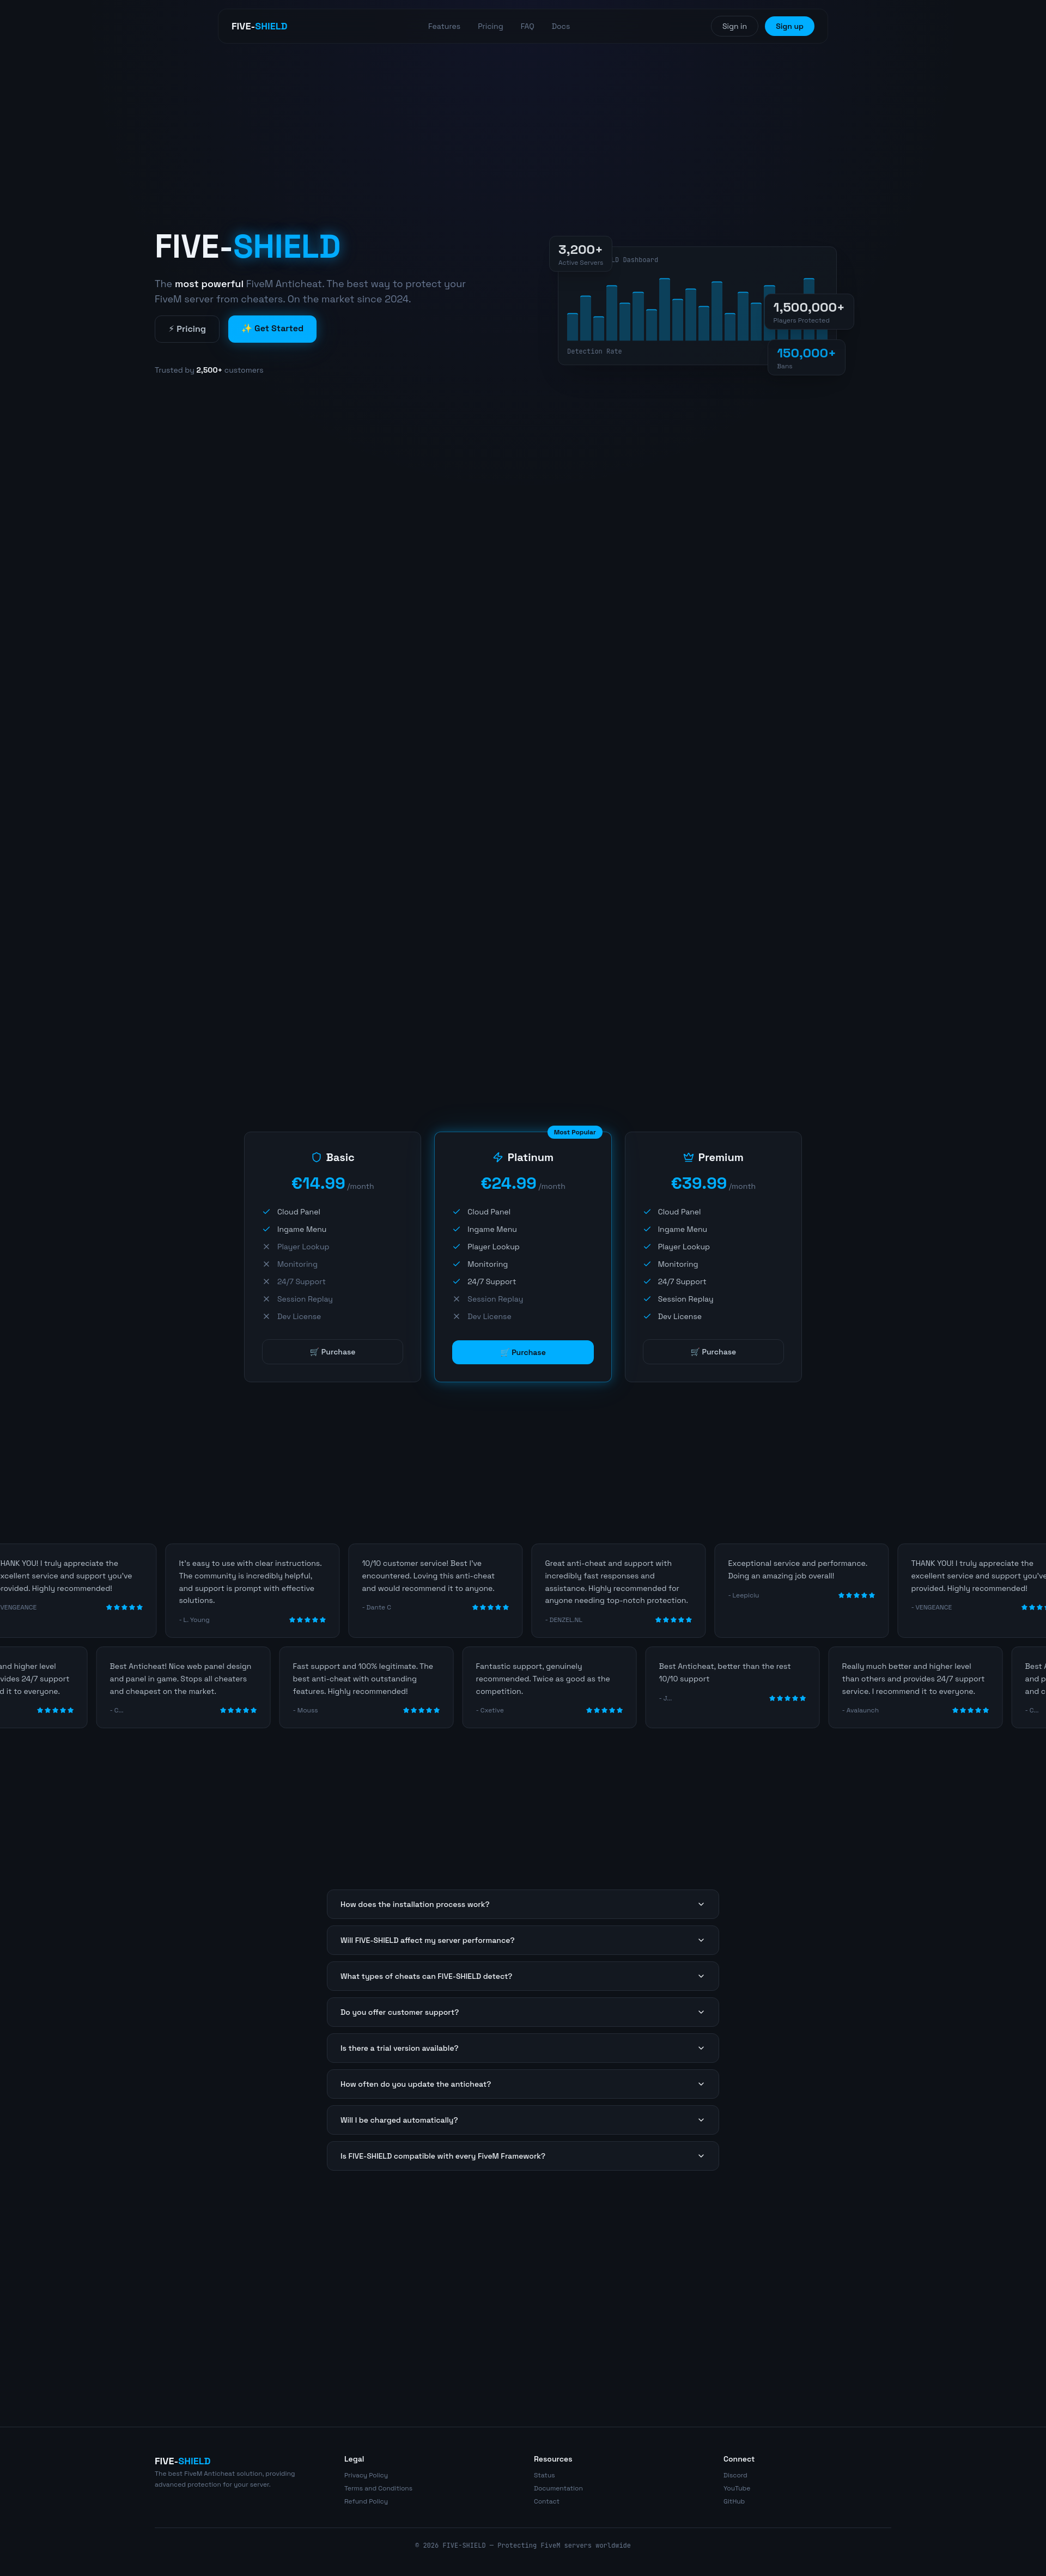Click L. Young's review star rating
1046x2576 pixels.
307,1620
